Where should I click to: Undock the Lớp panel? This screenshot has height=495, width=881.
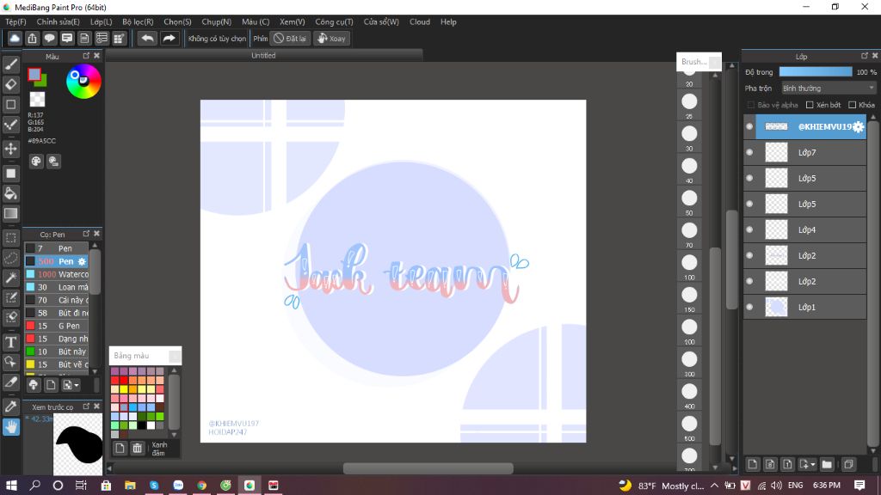coord(864,56)
